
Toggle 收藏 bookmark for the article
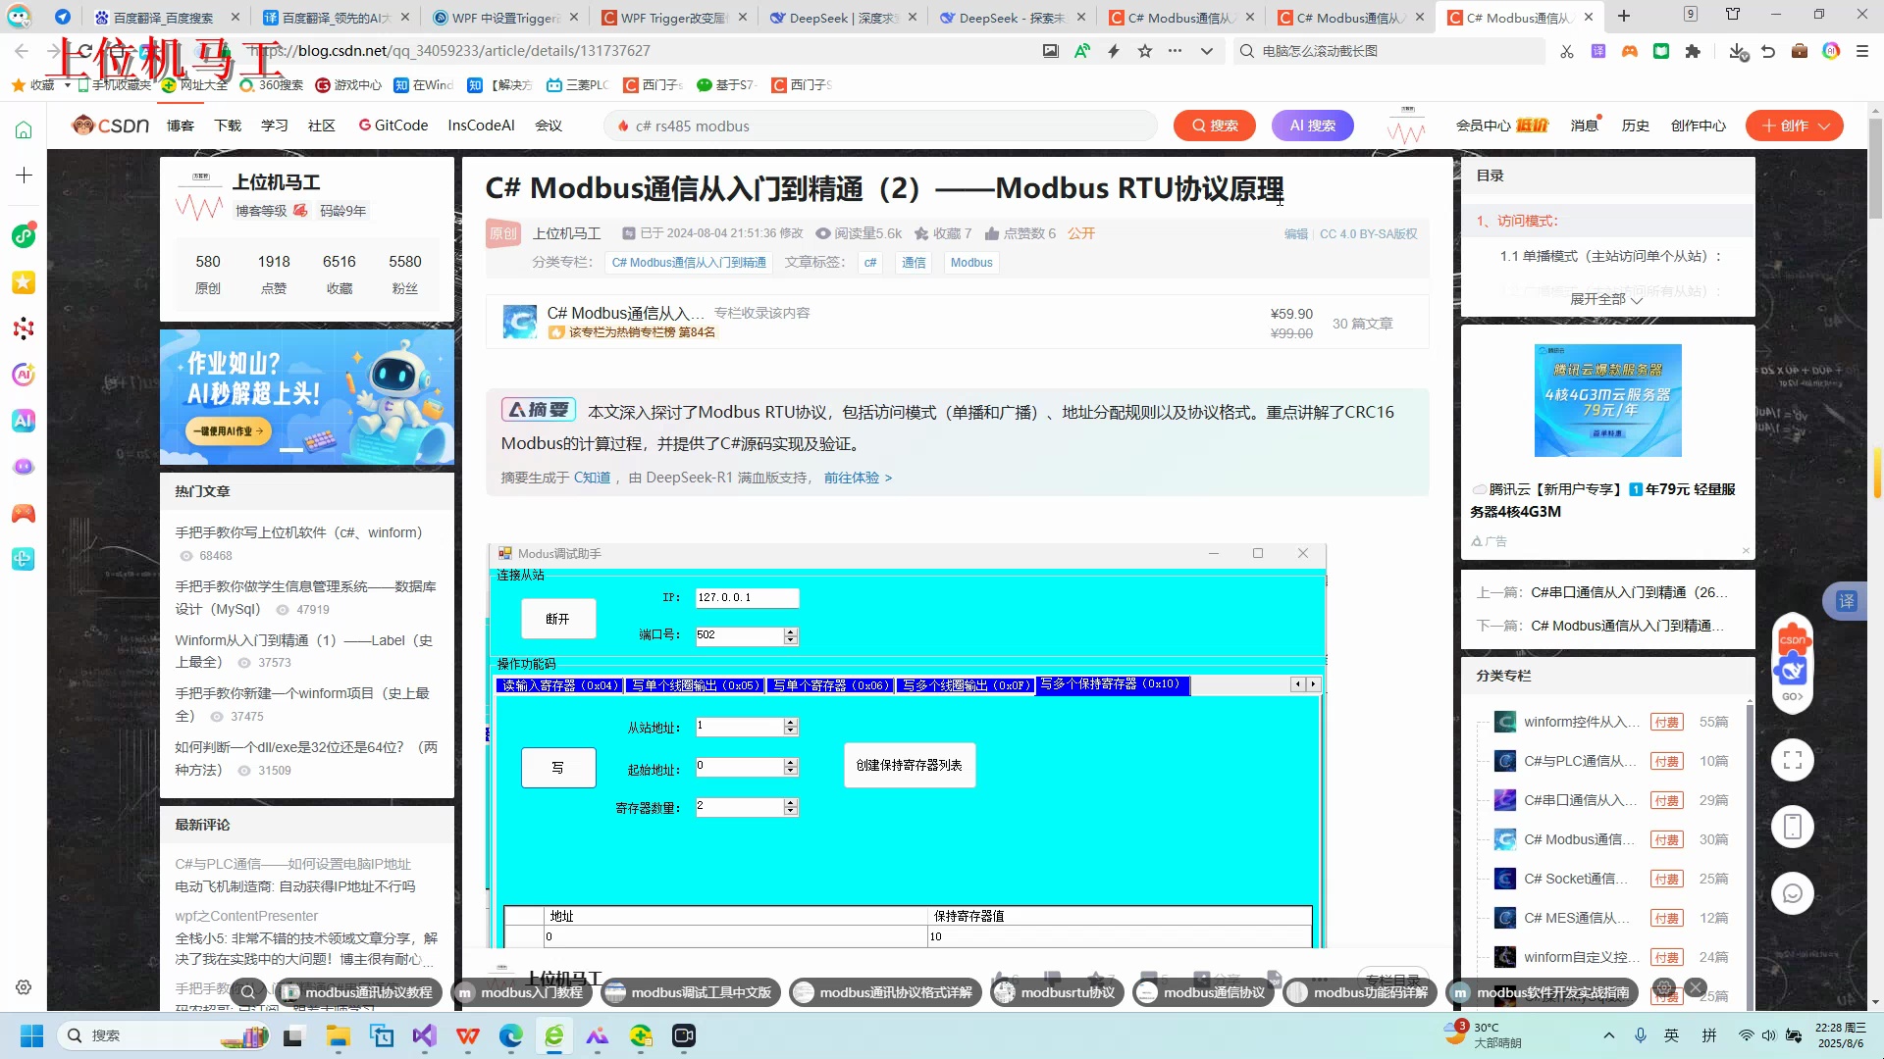[x=944, y=233]
